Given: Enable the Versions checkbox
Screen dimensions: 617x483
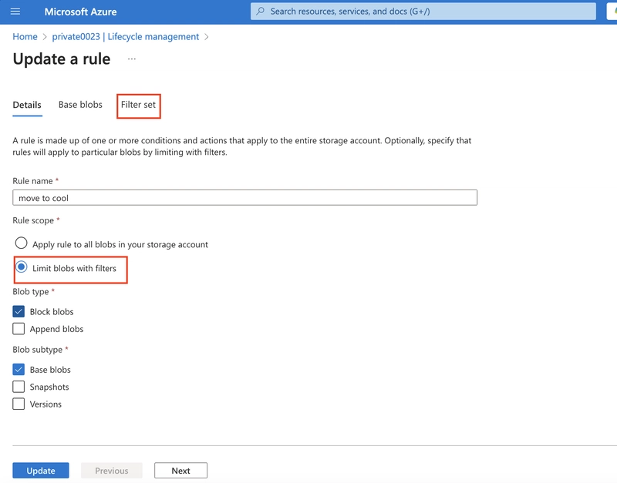Looking at the screenshot, I should point(19,404).
